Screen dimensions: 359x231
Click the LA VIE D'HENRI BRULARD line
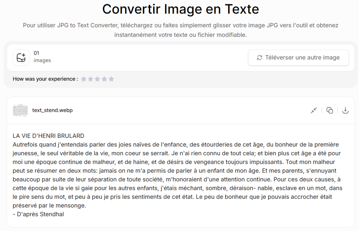48,136
